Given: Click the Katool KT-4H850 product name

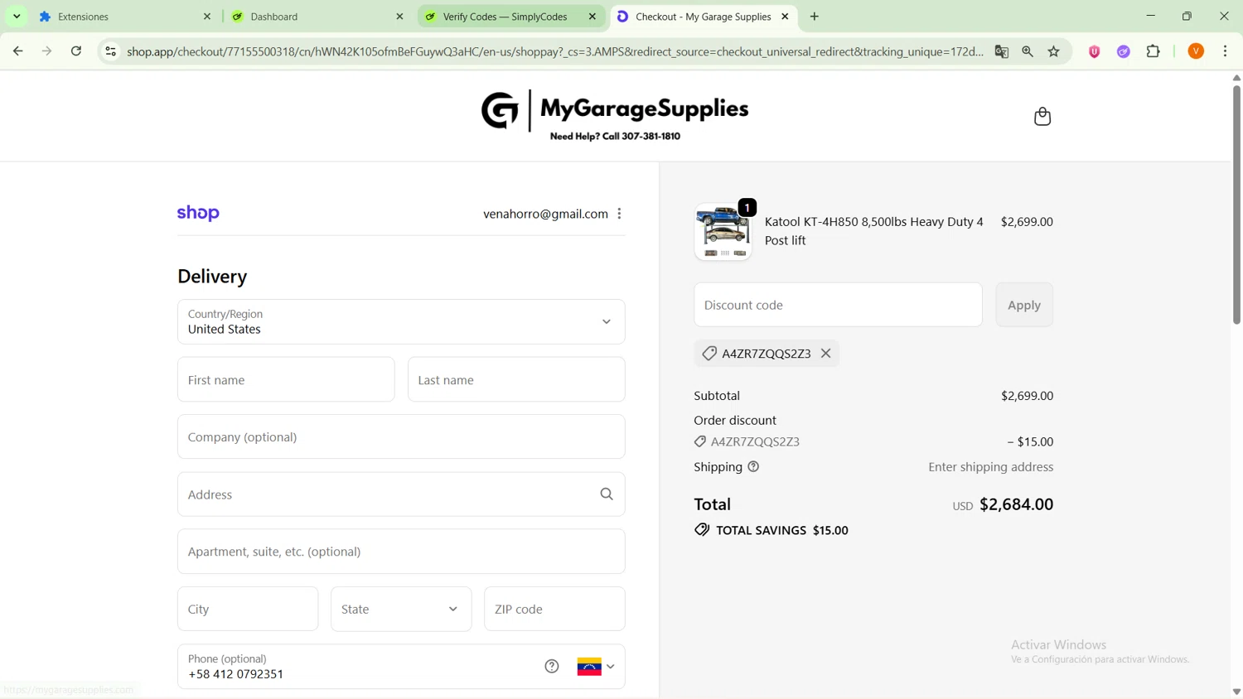Looking at the screenshot, I should tap(873, 231).
